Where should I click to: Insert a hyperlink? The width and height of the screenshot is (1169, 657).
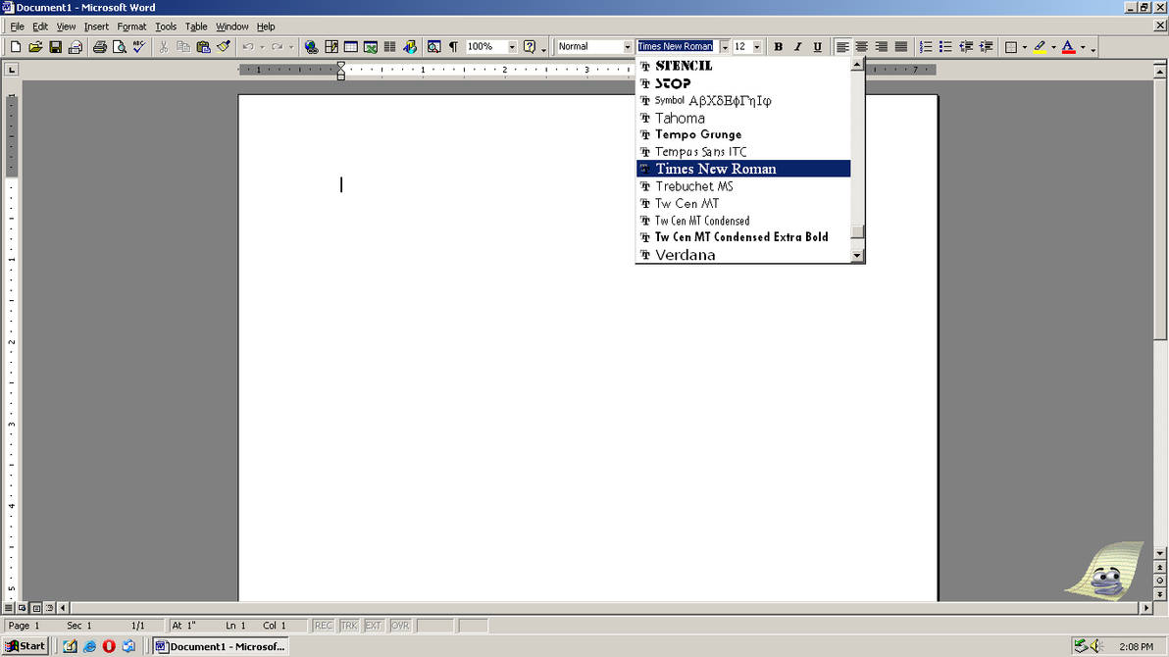click(x=313, y=46)
